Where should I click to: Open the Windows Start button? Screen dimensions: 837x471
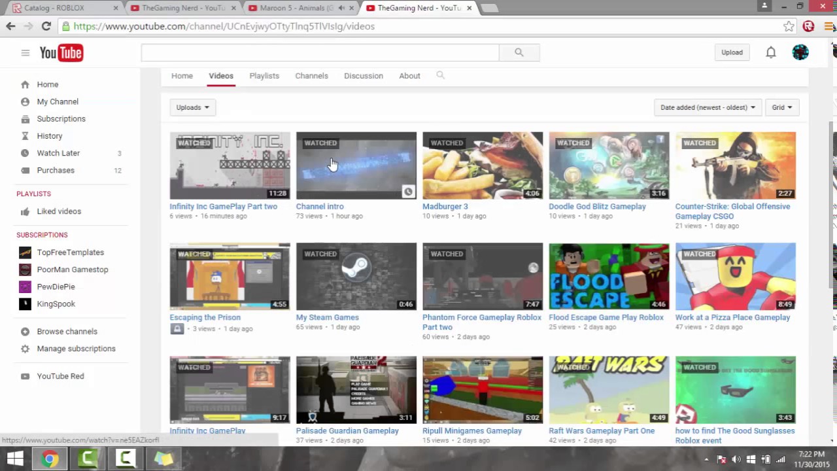(x=14, y=459)
